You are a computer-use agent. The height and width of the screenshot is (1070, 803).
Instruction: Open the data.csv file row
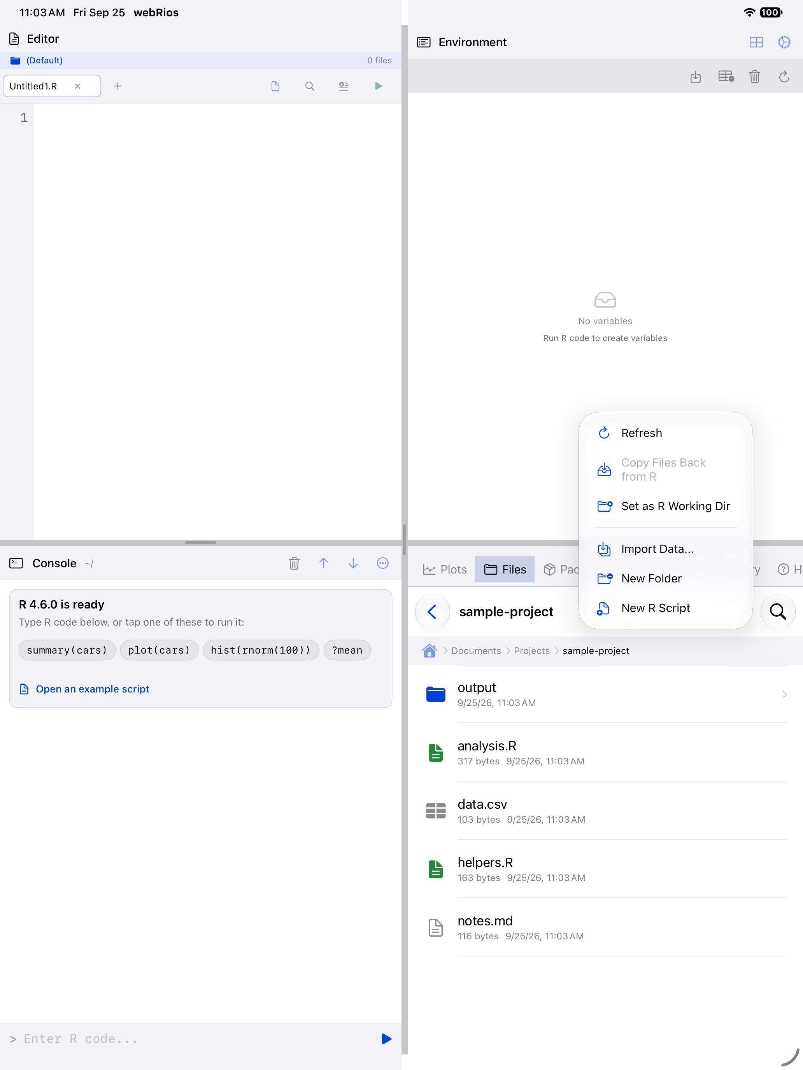[605, 811]
